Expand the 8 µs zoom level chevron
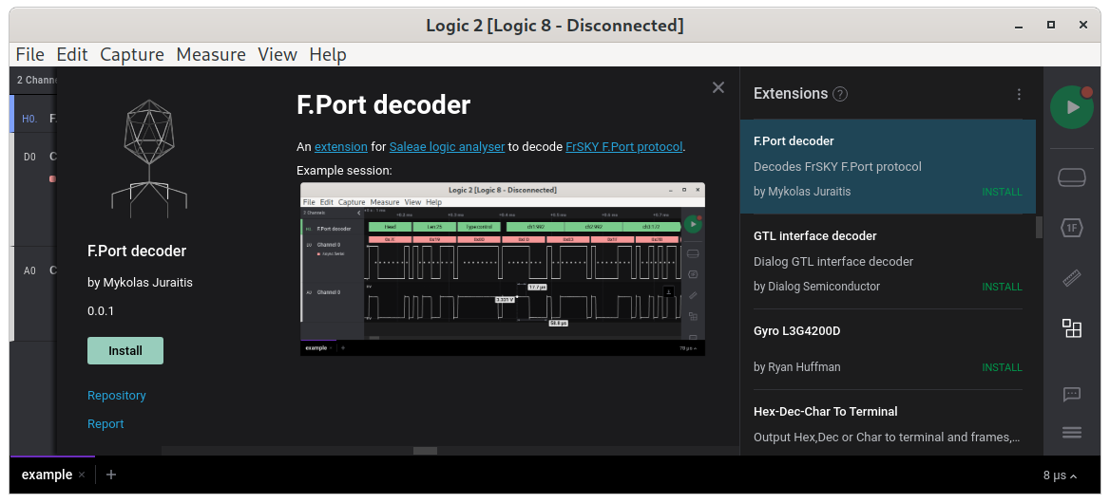The width and height of the screenshot is (1110, 503). click(x=1074, y=476)
